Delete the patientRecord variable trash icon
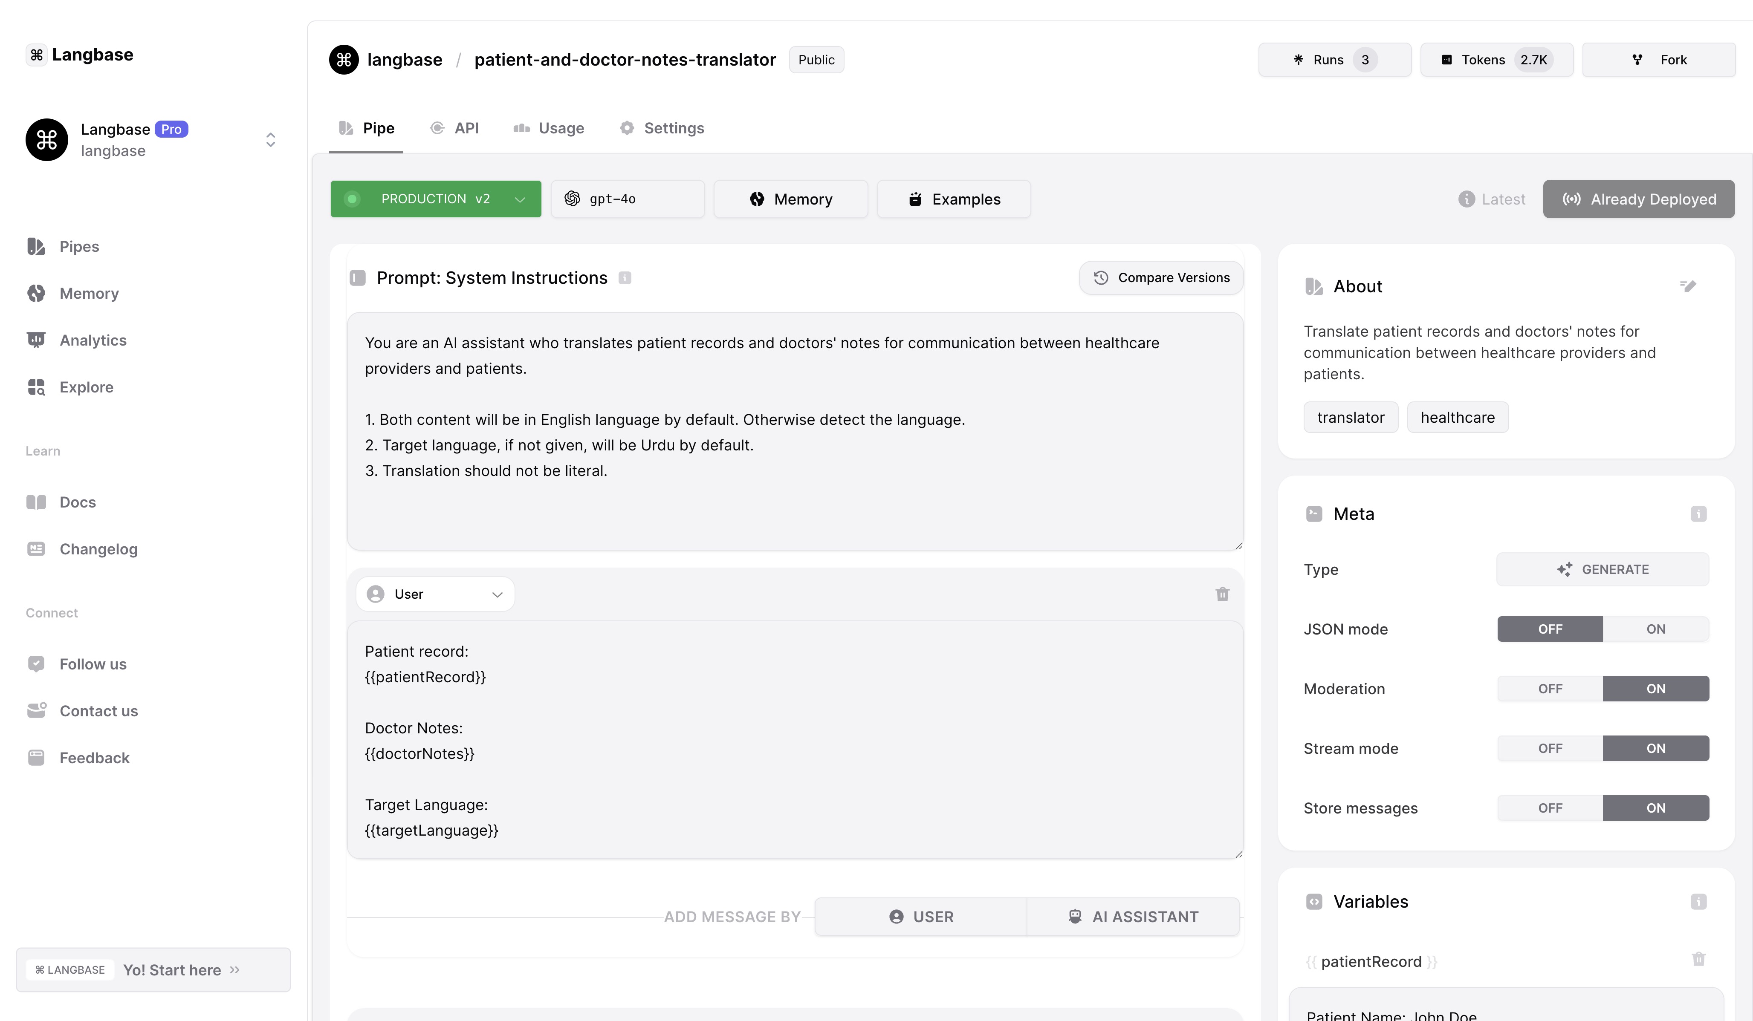Screen dimensions: 1753x1021 click(1698, 959)
